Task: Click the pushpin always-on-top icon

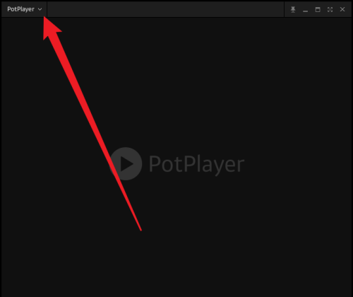Action: pos(293,9)
